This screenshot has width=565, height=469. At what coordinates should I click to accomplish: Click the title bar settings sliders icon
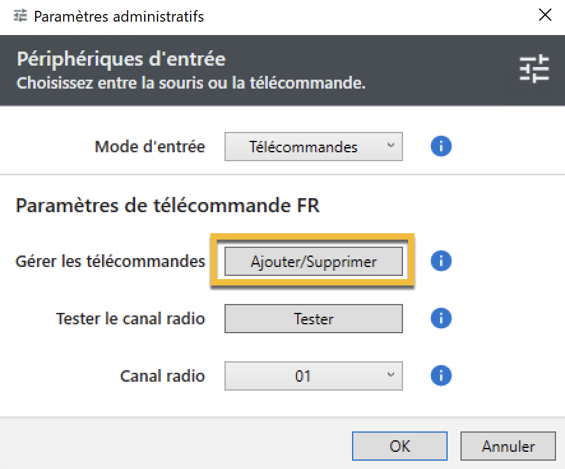pos(20,16)
